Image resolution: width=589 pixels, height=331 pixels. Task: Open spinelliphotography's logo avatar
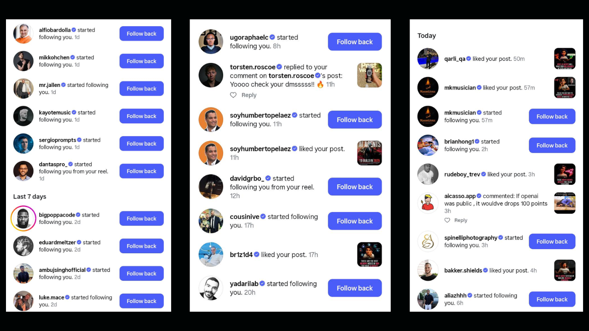[x=428, y=241]
